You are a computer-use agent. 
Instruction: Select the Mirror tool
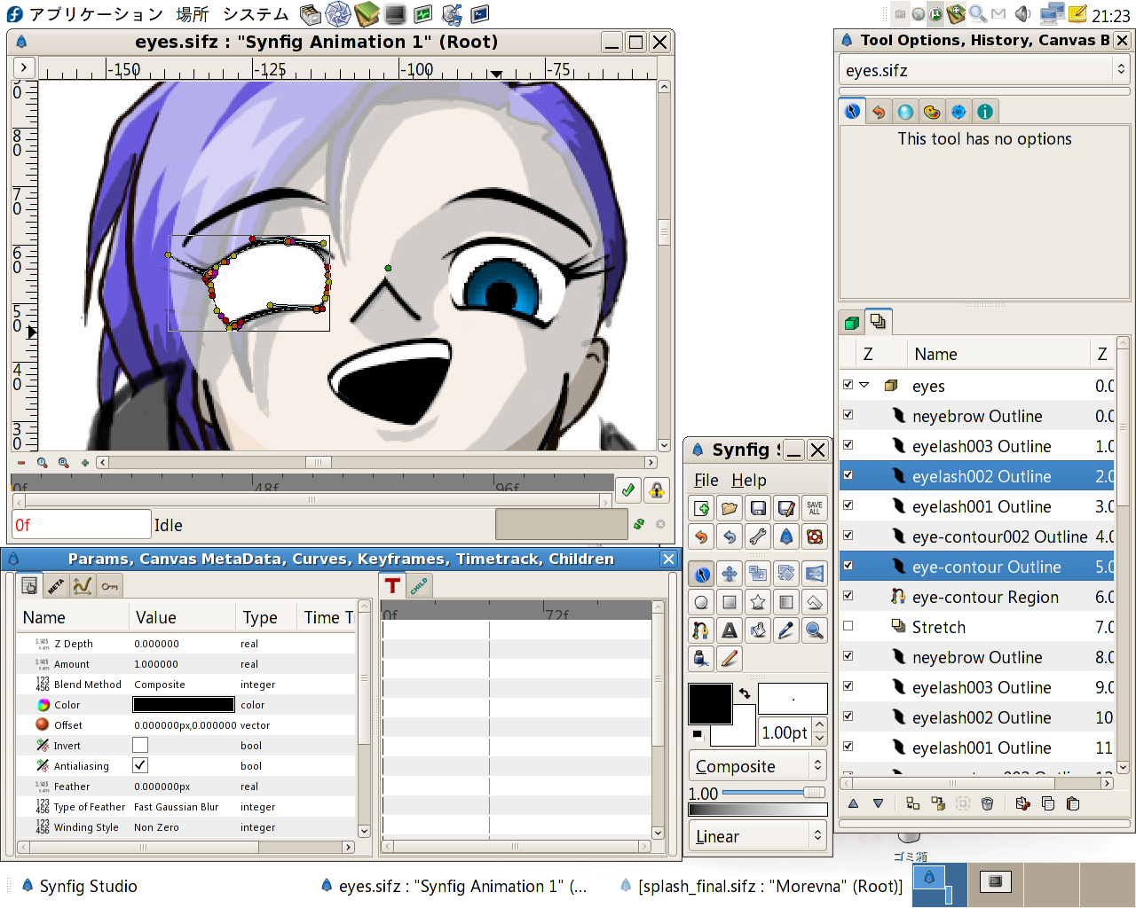[815, 574]
